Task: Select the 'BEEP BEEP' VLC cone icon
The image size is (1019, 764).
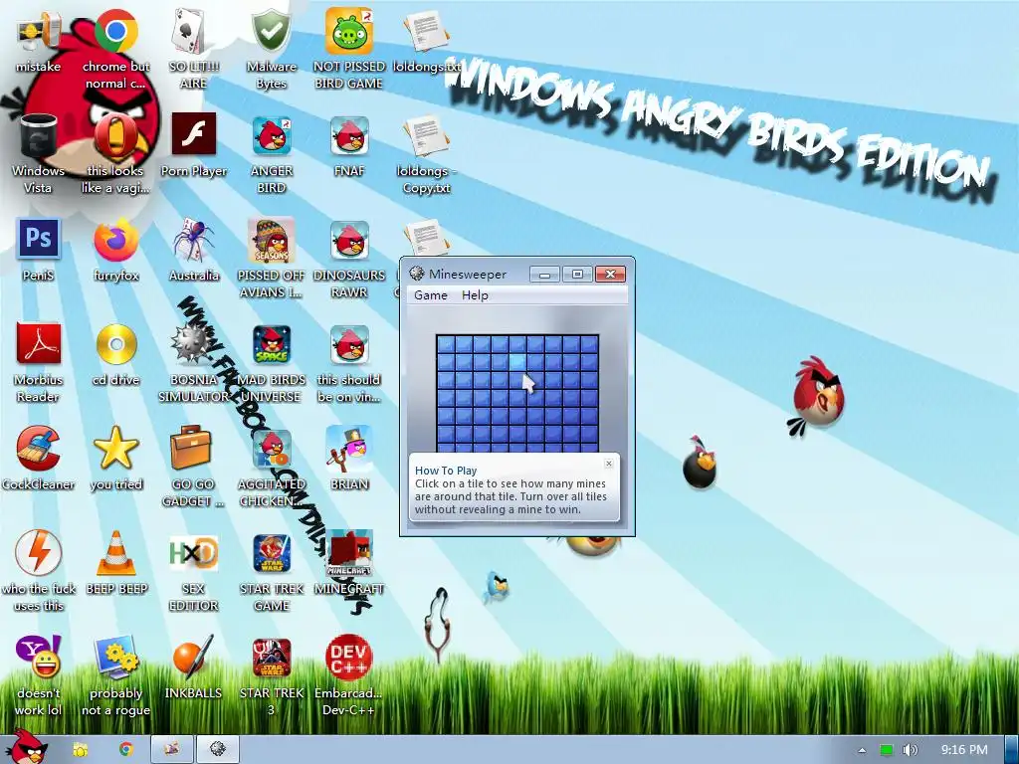Action: [116, 553]
